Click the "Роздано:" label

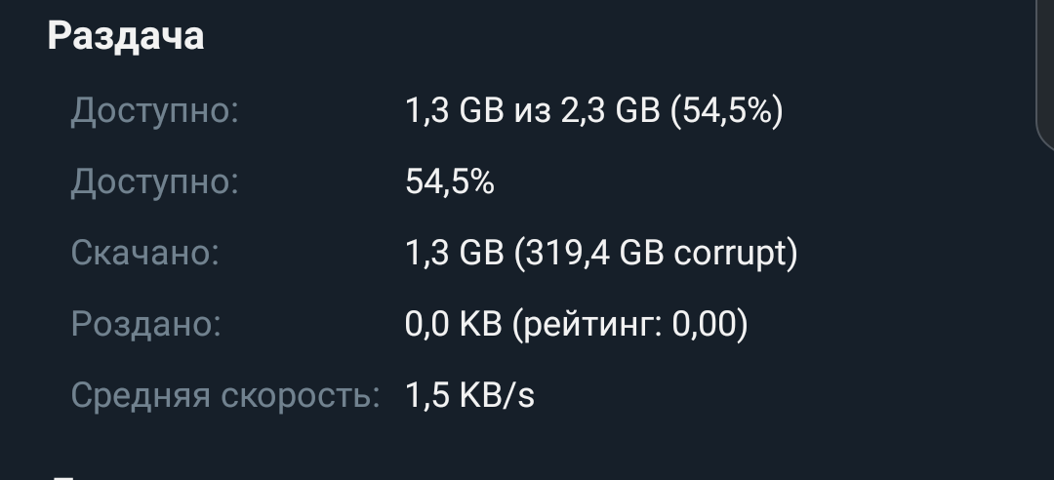[145, 325]
